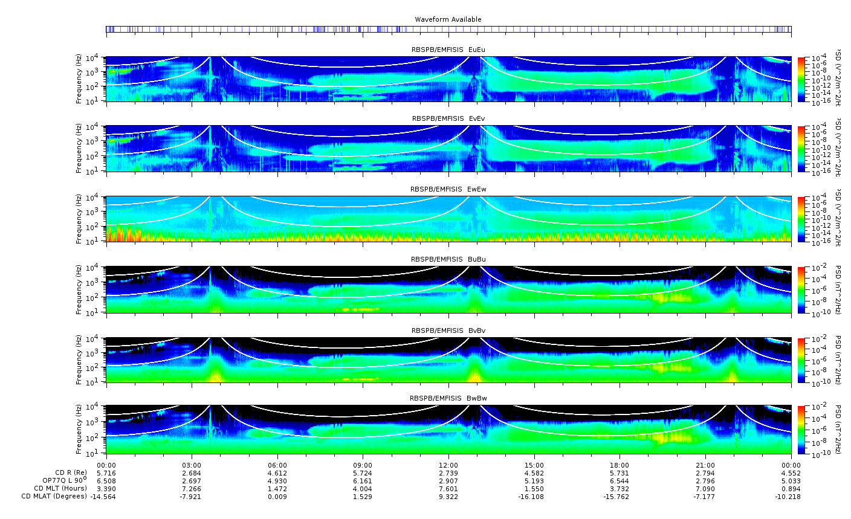Click the "CD R (Re)" row label
Image resolution: width=851 pixels, height=519 pixels.
coord(71,472)
